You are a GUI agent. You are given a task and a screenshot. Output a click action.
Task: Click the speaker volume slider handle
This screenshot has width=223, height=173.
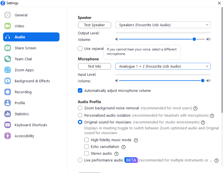click(194, 39)
